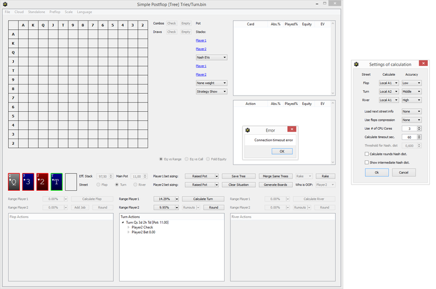The image size is (436, 289).
Task: Open the River Accuracy High dropdown
Action: 412,100
